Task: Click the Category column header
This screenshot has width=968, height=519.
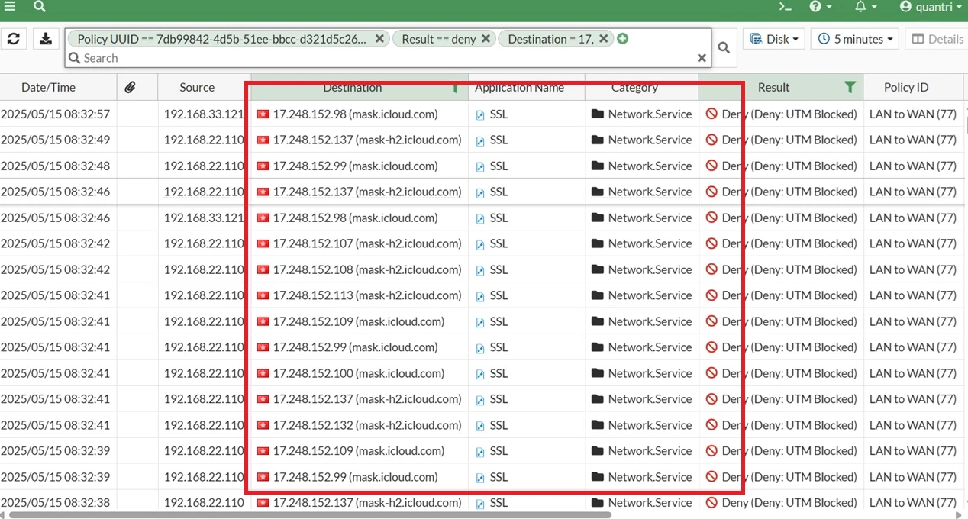Action: [x=634, y=87]
